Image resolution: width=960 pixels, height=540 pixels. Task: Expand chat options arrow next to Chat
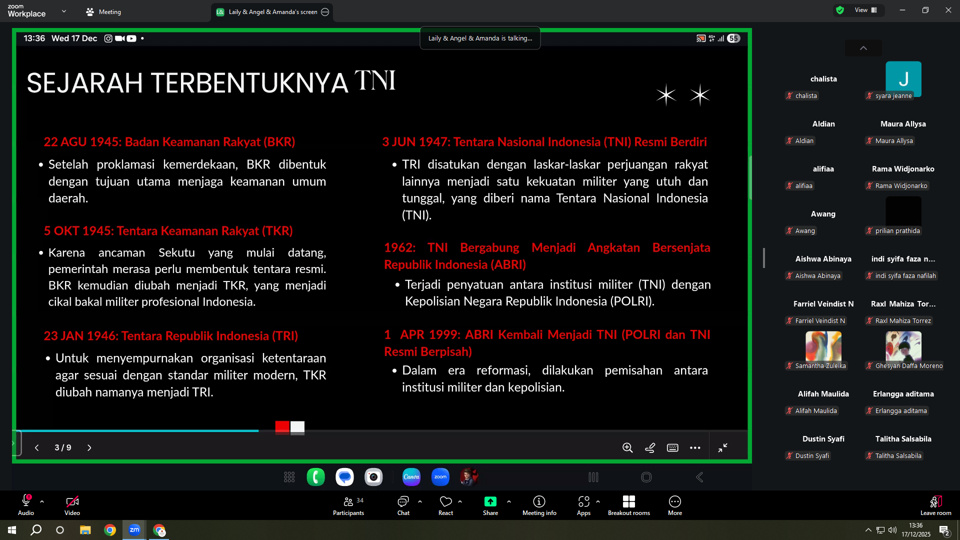coord(420,501)
